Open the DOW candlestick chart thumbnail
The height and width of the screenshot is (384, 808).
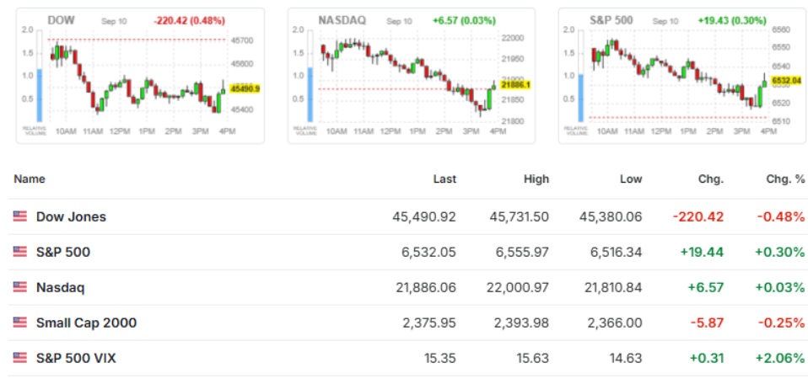click(140, 76)
